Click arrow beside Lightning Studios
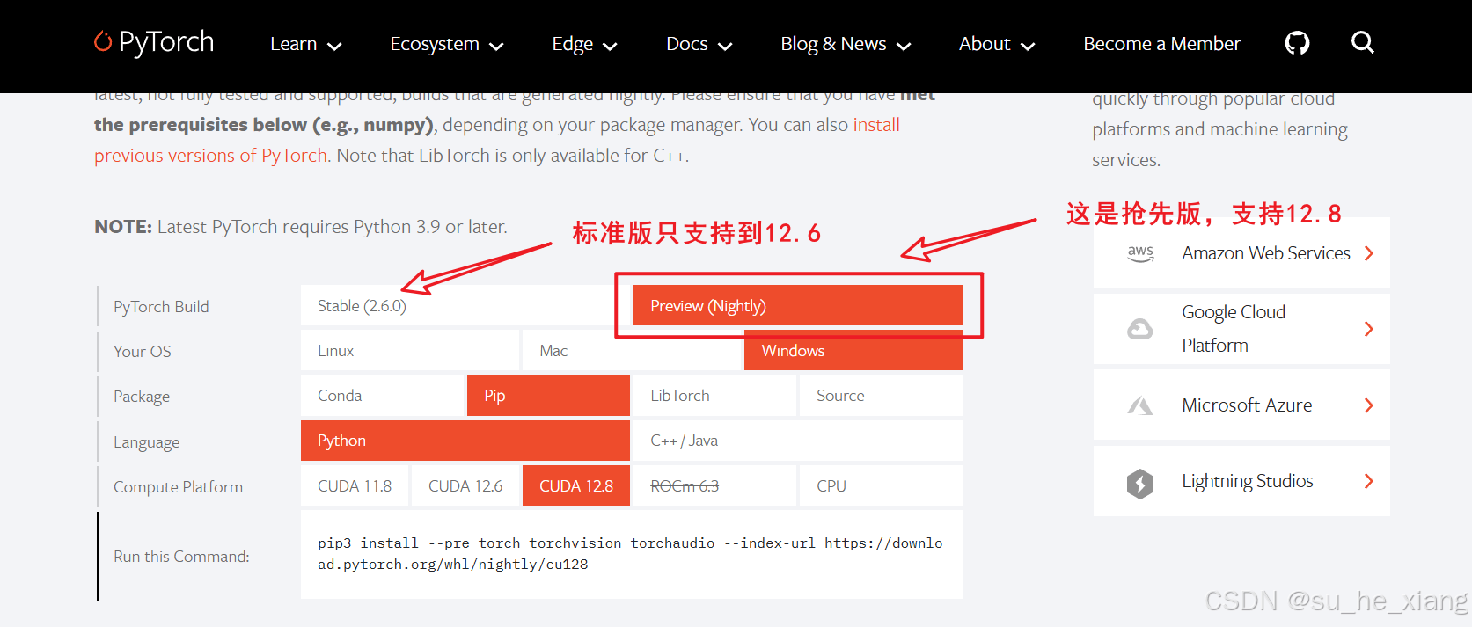The width and height of the screenshot is (1472, 627). (1368, 481)
